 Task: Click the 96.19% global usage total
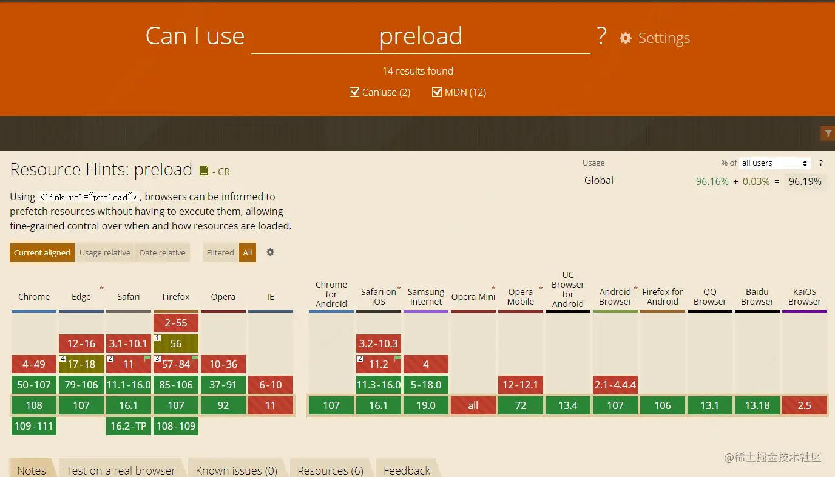(805, 181)
